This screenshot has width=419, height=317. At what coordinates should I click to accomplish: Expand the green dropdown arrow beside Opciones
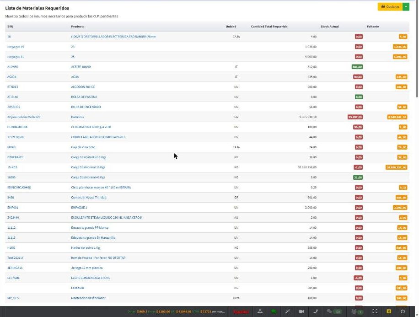point(406,7)
